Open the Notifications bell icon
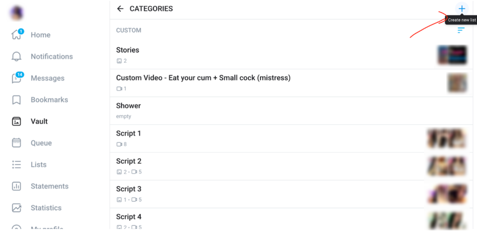 click(x=16, y=56)
